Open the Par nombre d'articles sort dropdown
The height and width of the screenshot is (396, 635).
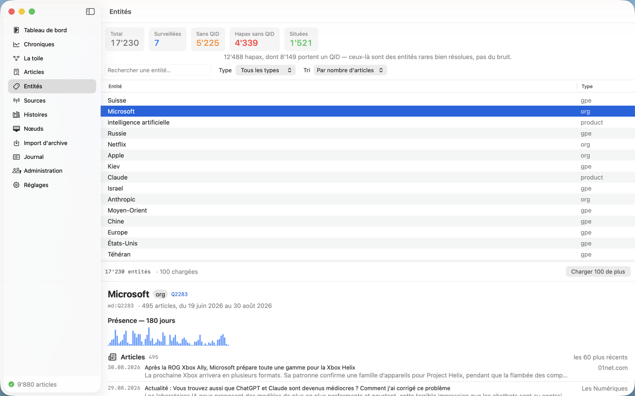[x=350, y=70]
